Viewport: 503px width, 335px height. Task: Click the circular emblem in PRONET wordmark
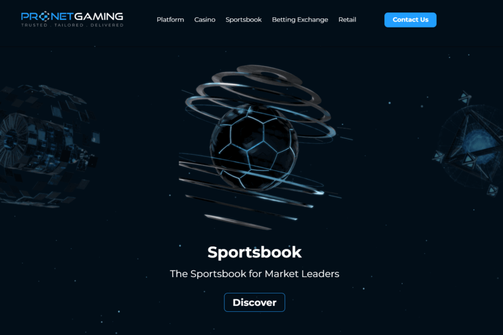pos(44,16)
